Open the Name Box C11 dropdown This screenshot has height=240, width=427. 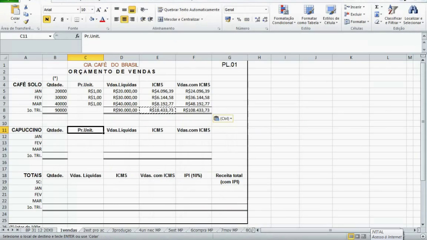click(50, 36)
